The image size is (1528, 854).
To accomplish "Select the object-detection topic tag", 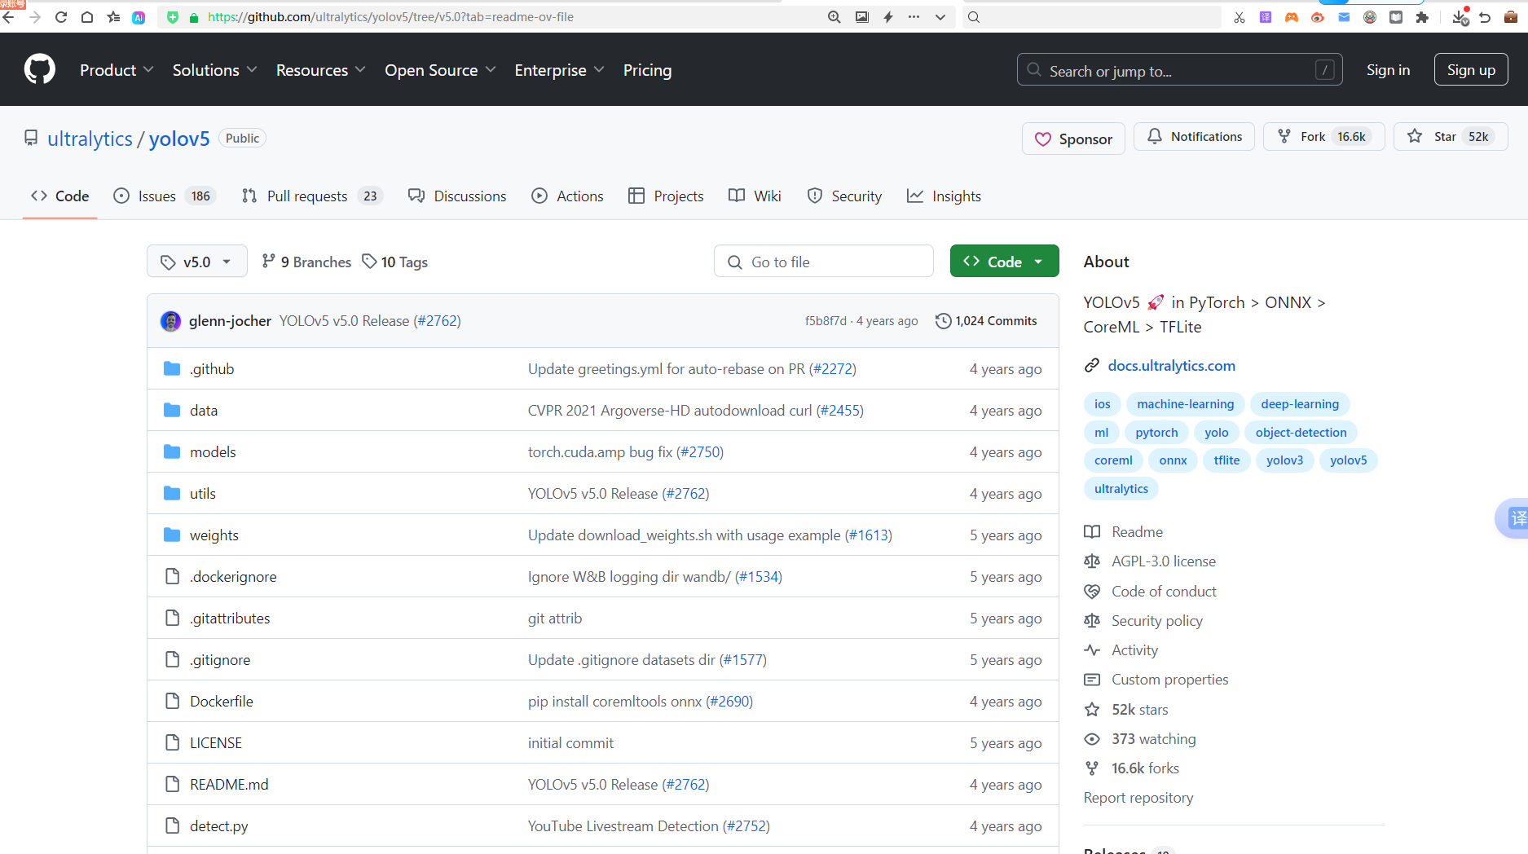I will pos(1301,432).
